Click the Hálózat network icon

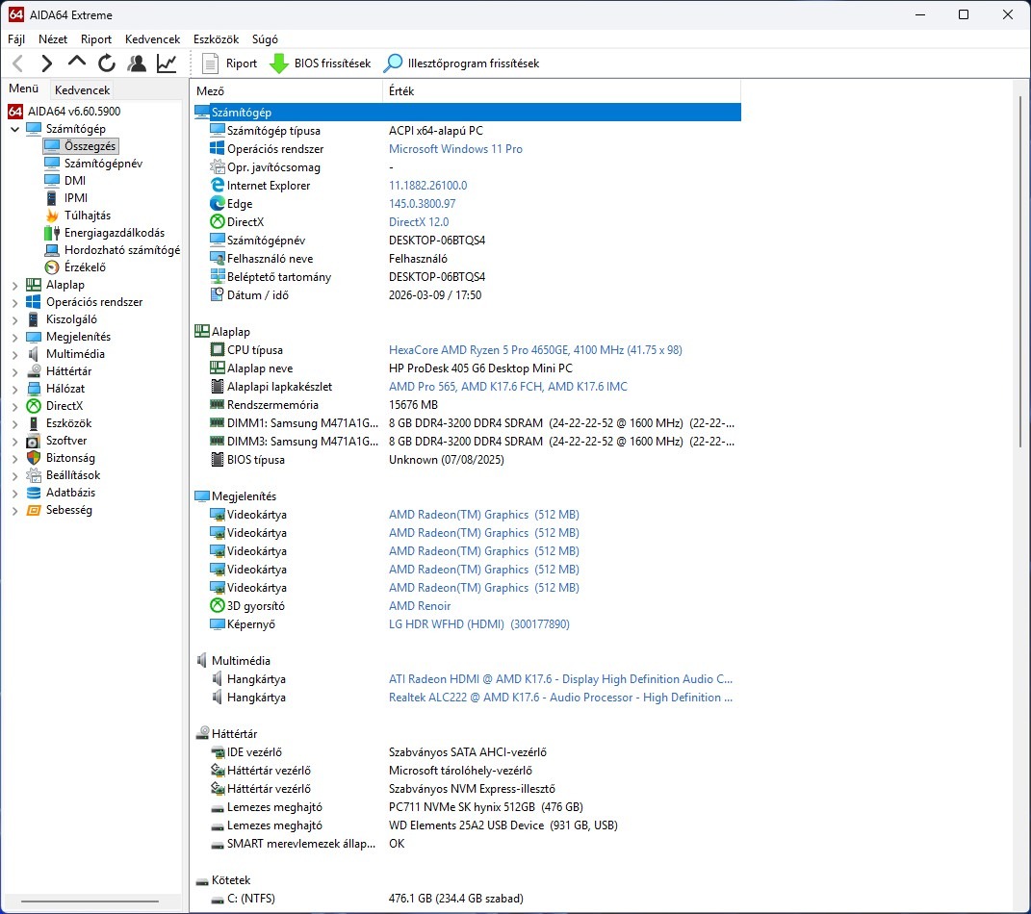(x=34, y=389)
